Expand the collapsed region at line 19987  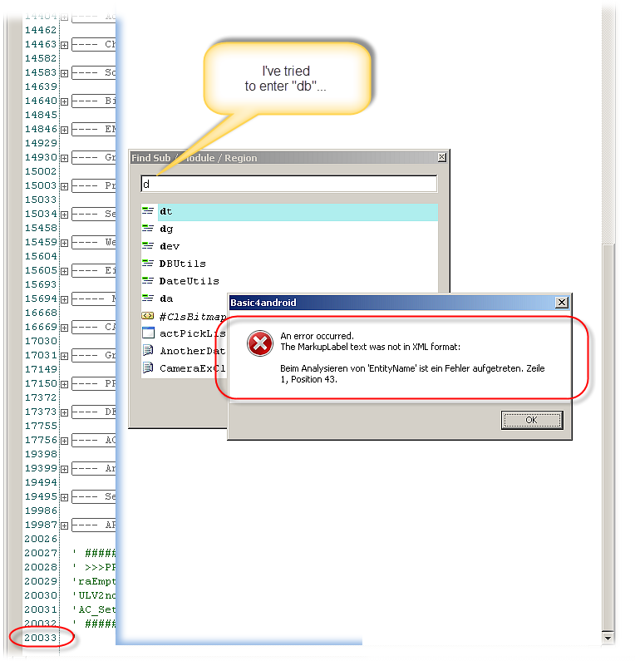[65, 525]
